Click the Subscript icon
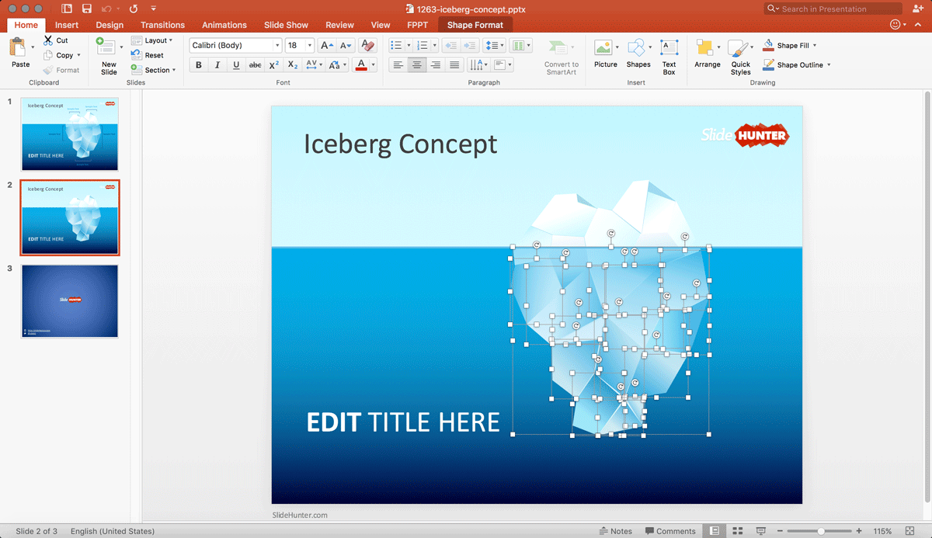This screenshot has height=538, width=932. point(292,64)
